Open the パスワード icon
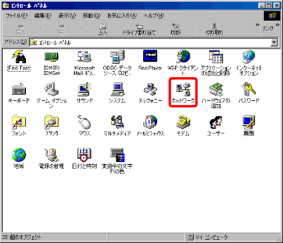 (248, 93)
